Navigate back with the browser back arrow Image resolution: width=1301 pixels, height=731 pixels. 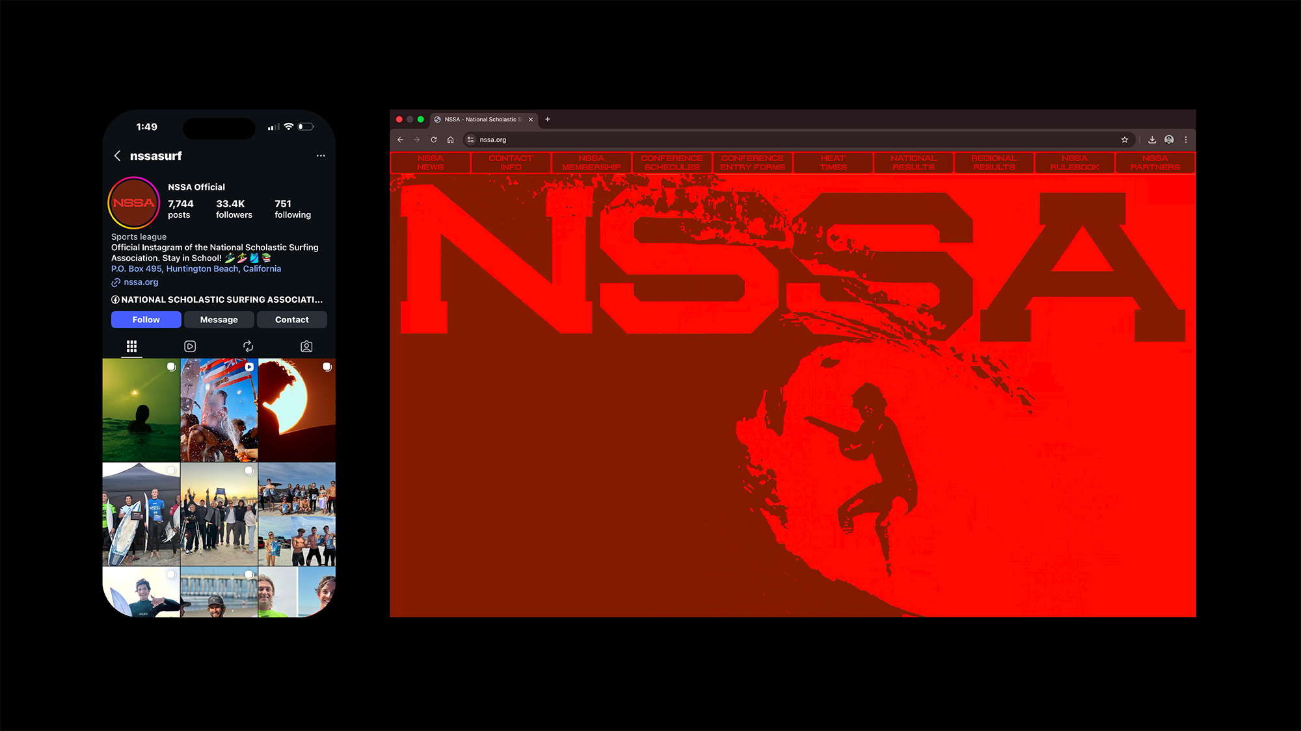pyautogui.click(x=399, y=139)
